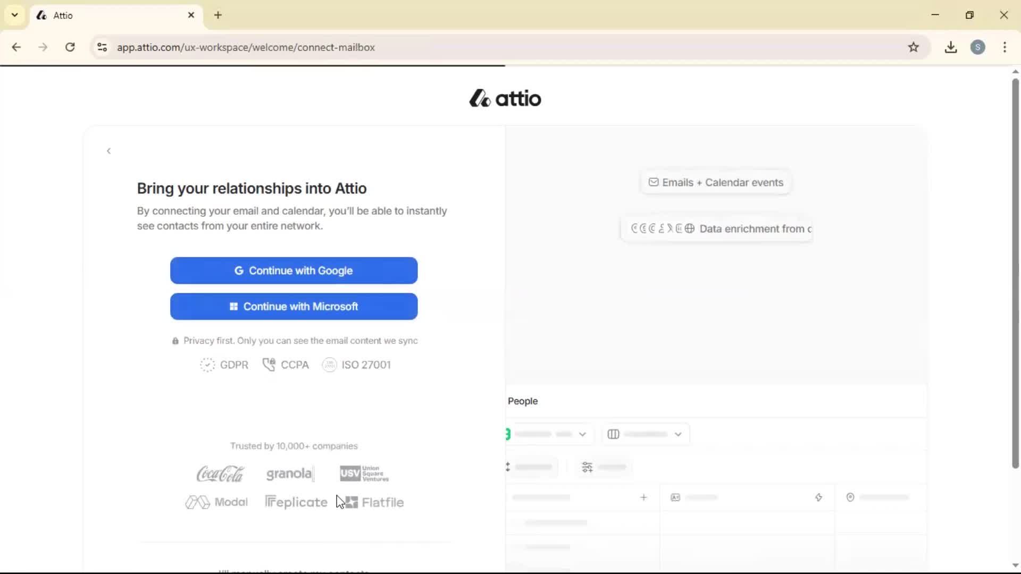Image resolution: width=1021 pixels, height=574 pixels.
Task: Click the Attio logo above the onboarding panel
Action: click(x=504, y=98)
